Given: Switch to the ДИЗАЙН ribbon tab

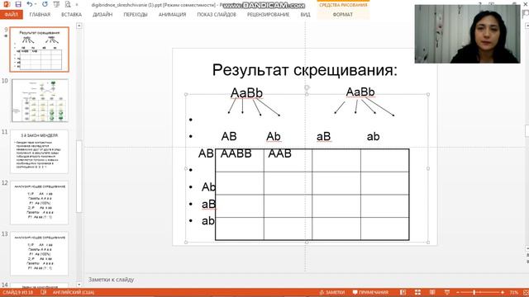Looking at the screenshot, I should (x=102, y=15).
